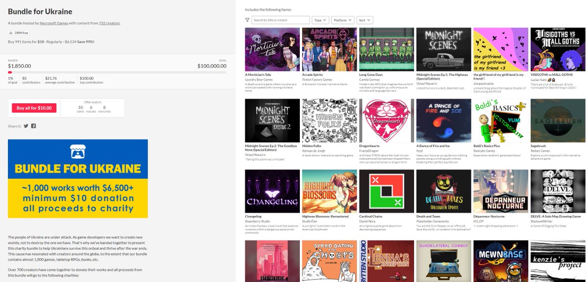The image size is (588, 282).
Task: Open the Redact Games creator link
Action: click(541, 151)
